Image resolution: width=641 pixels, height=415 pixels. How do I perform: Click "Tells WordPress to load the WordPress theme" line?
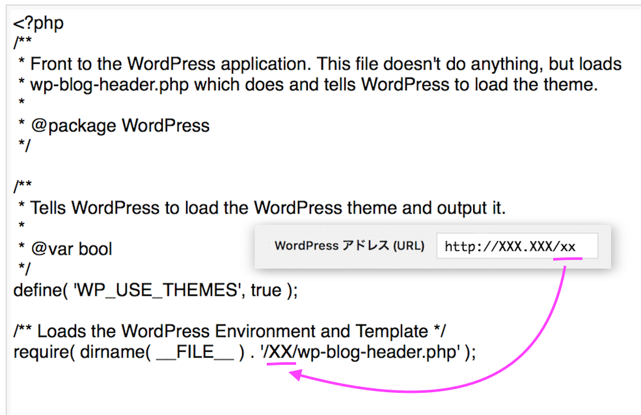click(262, 208)
